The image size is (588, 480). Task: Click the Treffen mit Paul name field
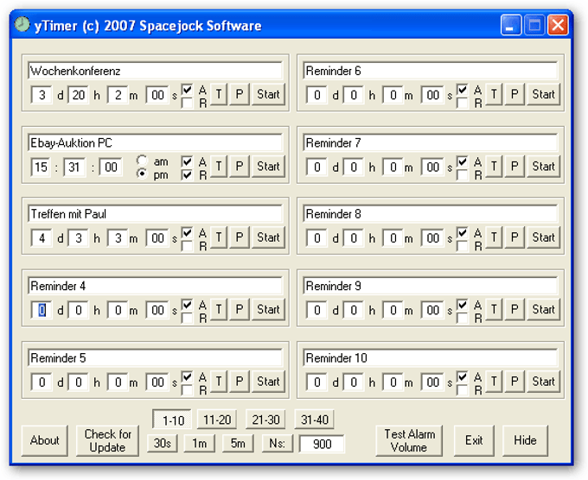(x=155, y=214)
